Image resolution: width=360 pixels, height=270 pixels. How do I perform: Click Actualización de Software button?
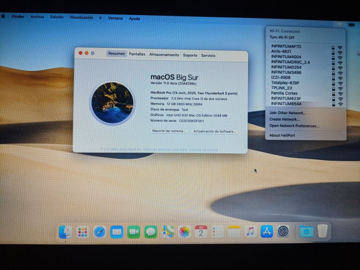pyautogui.click(x=215, y=131)
